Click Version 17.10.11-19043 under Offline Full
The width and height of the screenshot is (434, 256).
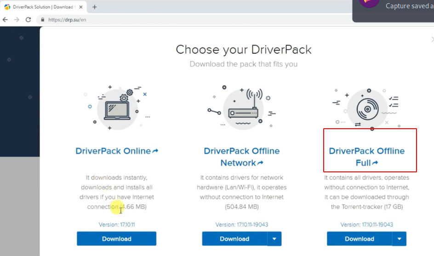[366, 224]
